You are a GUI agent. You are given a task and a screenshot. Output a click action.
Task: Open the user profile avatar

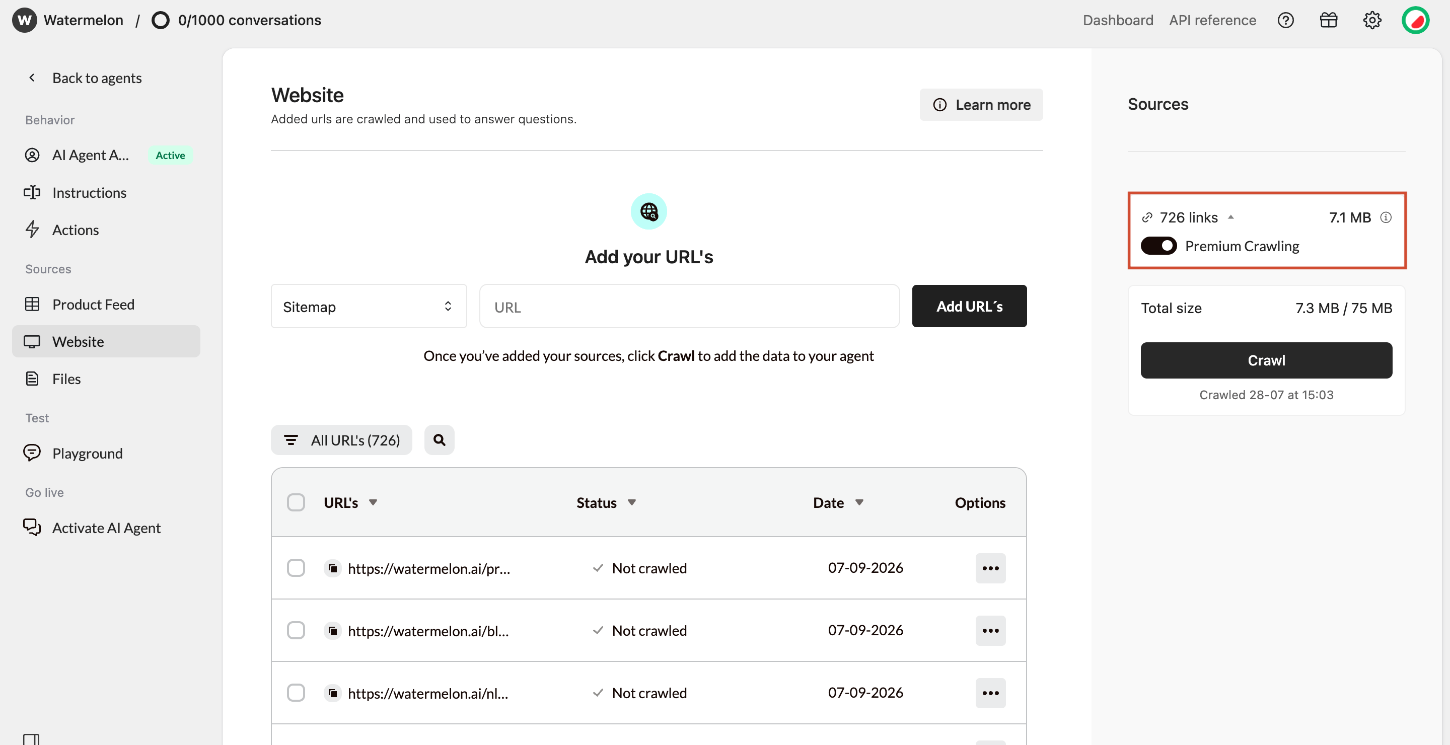(x=1415, y=20)
